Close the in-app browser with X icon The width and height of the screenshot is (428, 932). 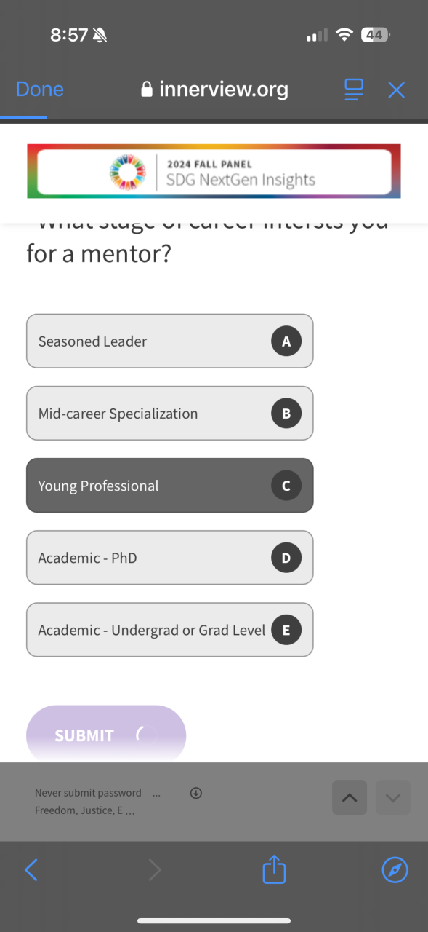pos(396,90)
